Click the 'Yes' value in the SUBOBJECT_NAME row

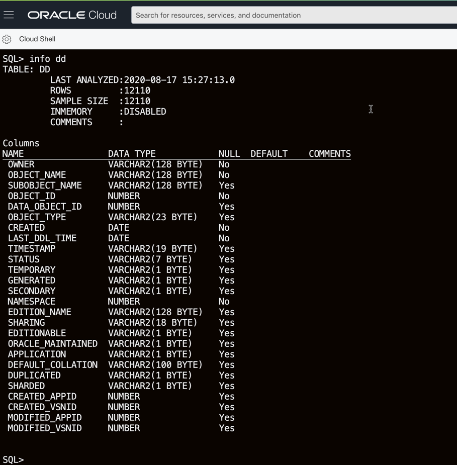tap(227, 185)
